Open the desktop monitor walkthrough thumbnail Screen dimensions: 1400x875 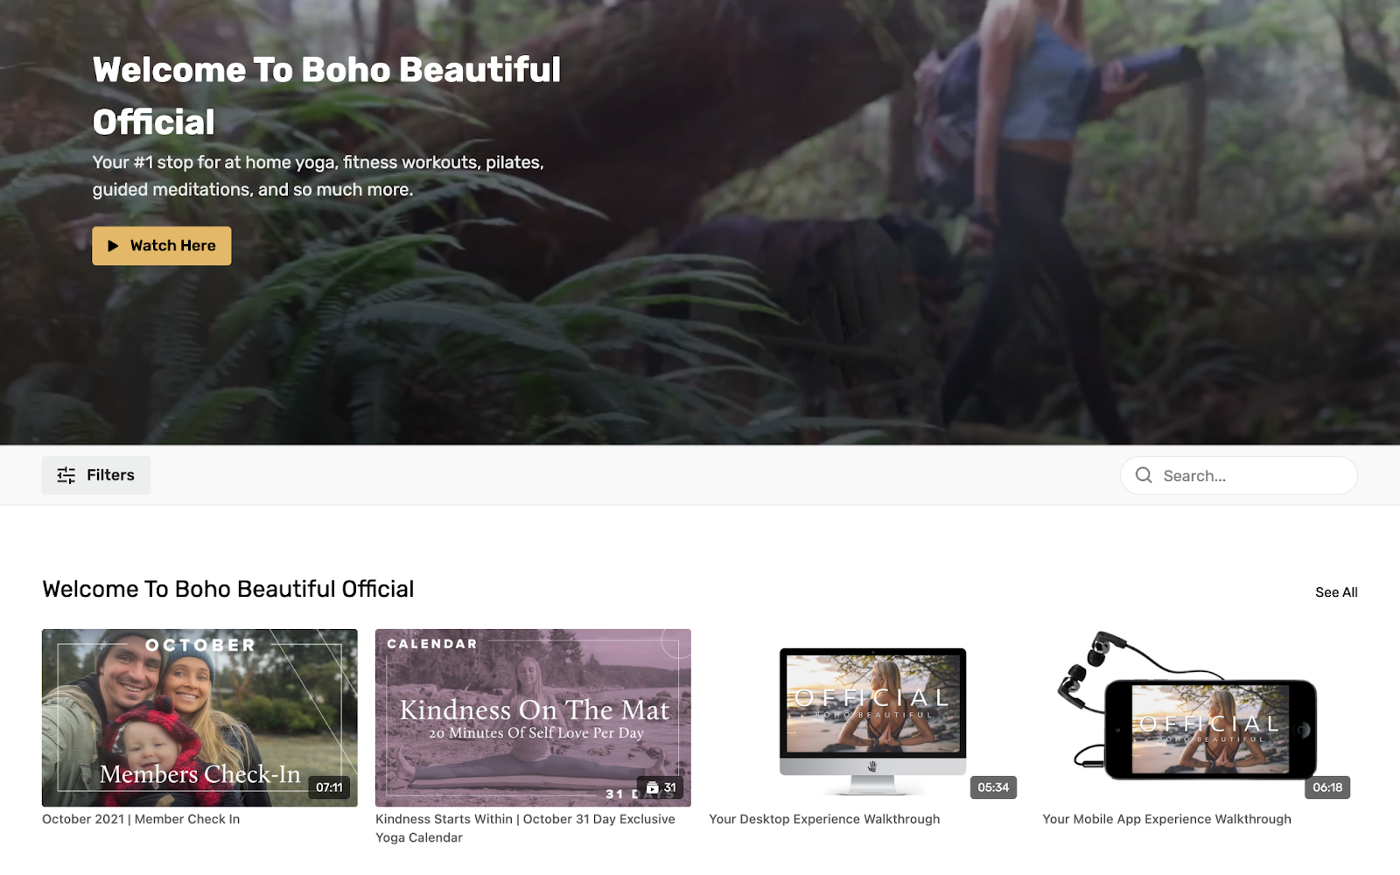(866, 717)
